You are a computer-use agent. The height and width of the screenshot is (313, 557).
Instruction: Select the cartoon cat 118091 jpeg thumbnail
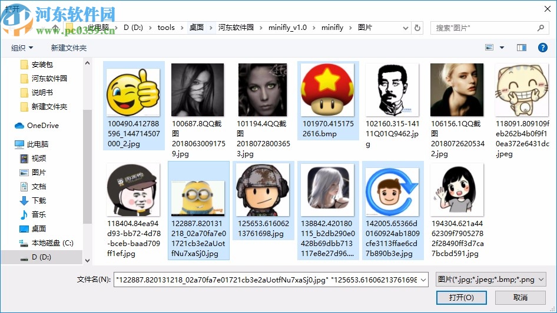pyautogui.click(x=522, y=90)
